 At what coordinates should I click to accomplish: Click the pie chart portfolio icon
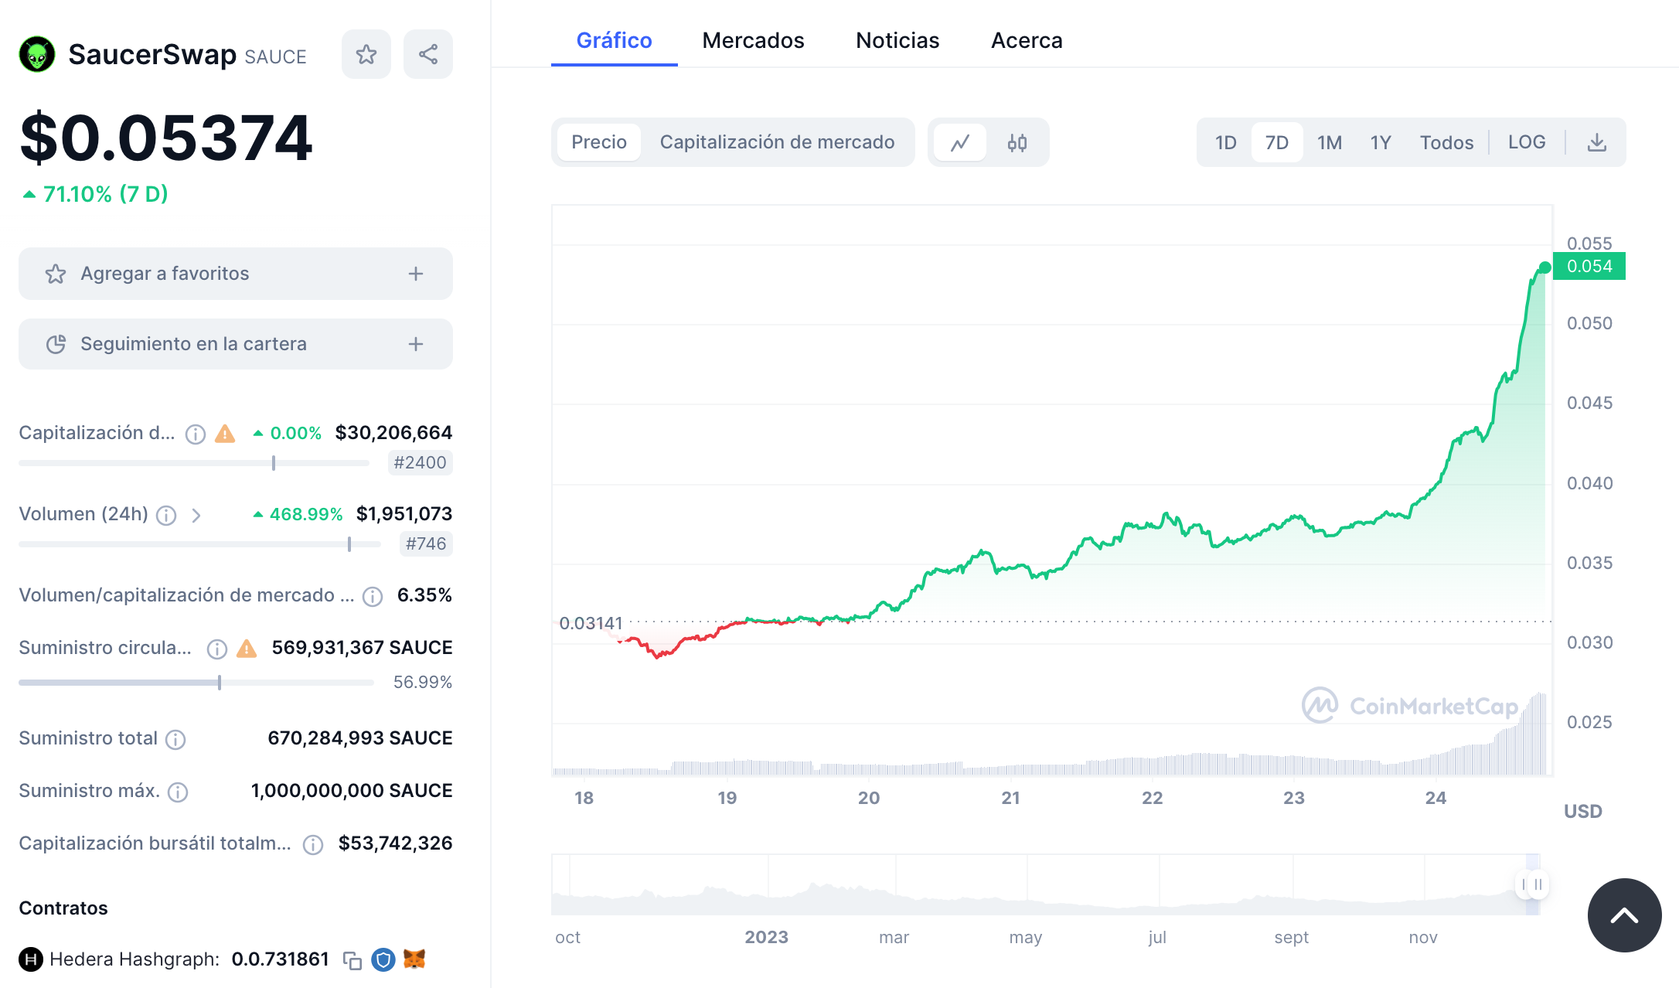[56, 344]
